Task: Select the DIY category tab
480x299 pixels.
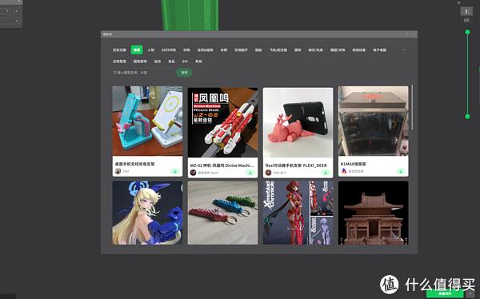Action: point(185,62)
